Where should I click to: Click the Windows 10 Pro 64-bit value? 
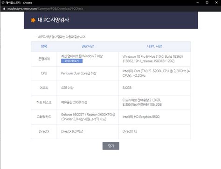pos(153,59)
